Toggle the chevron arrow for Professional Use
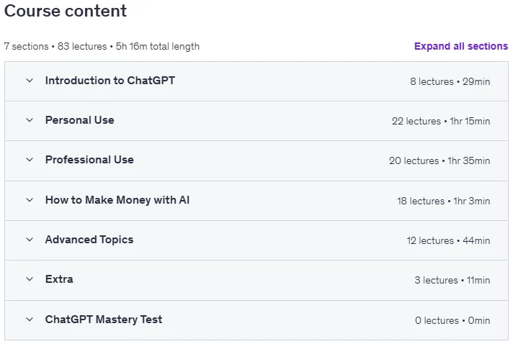The height and width of the screenshot is (344, 513). coord(30,160)
